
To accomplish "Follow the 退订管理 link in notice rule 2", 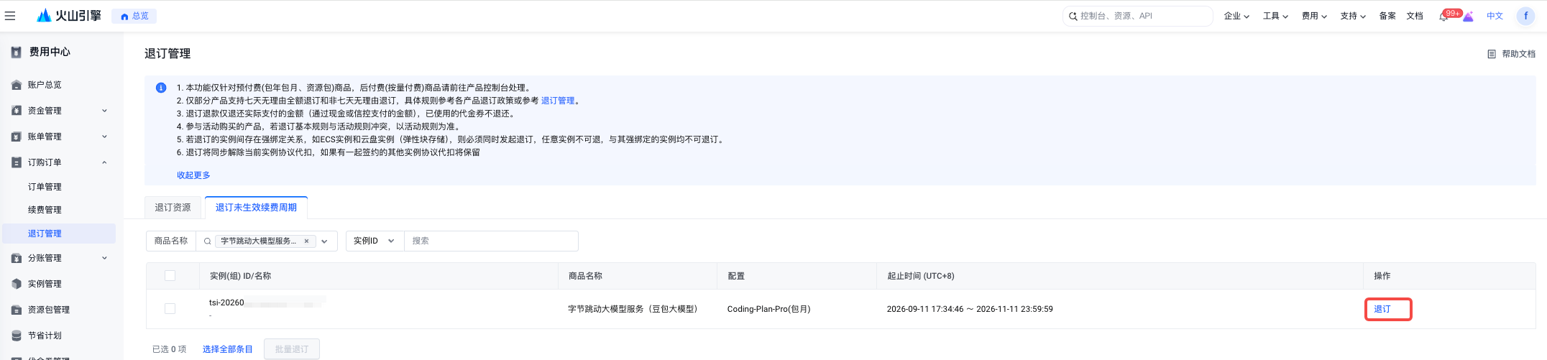I will (558, 101).
